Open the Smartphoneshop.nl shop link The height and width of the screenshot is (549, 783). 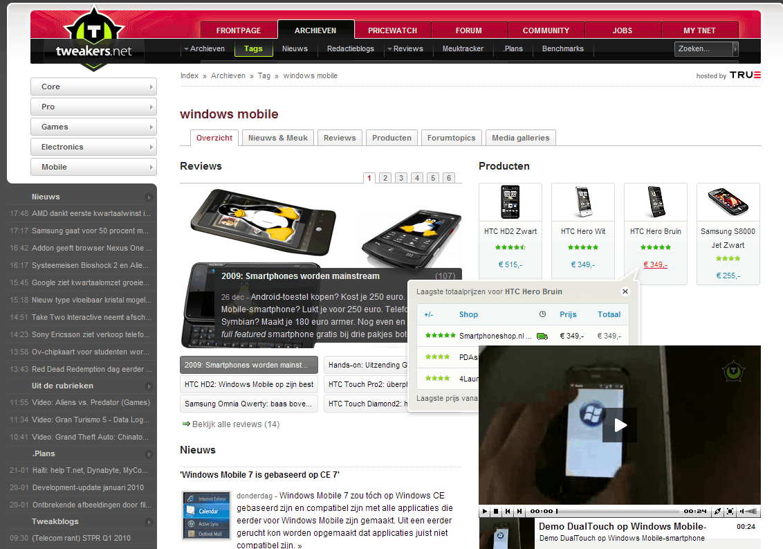point(495,336)
